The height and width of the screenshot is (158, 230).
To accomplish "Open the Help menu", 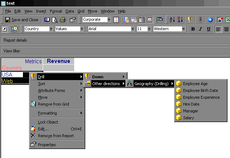I will (x=122, y=11).
